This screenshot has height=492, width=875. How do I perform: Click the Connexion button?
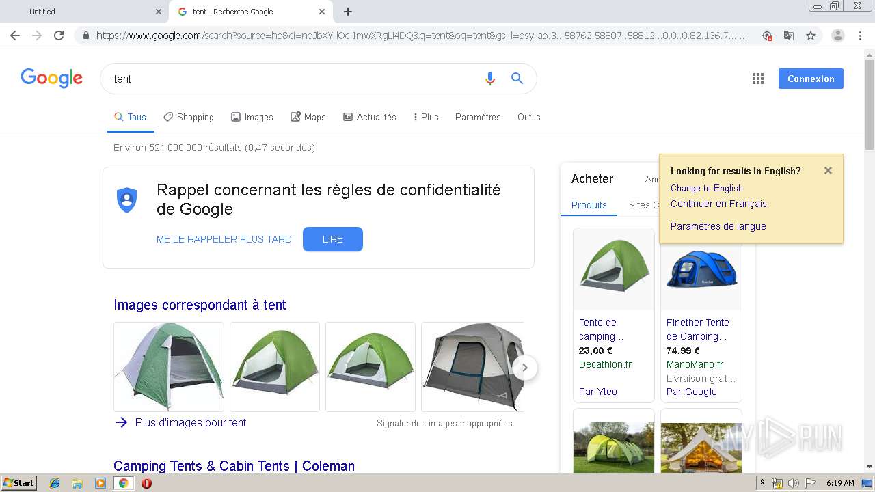[x=811, y=79]
